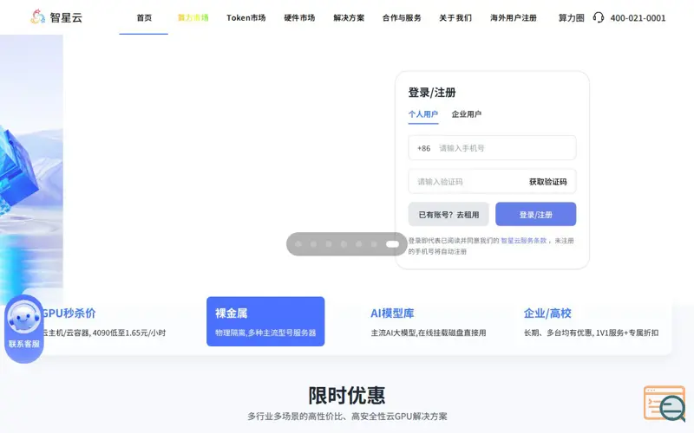Click the 限时优惠 heading
The image size is (694, 433).
tap(347, 395)
